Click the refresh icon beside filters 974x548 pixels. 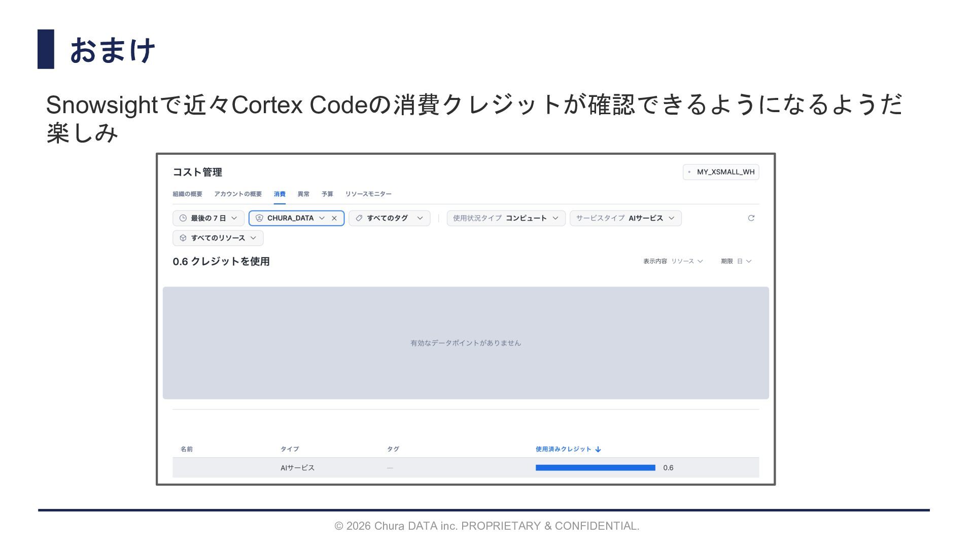[751, 218]
